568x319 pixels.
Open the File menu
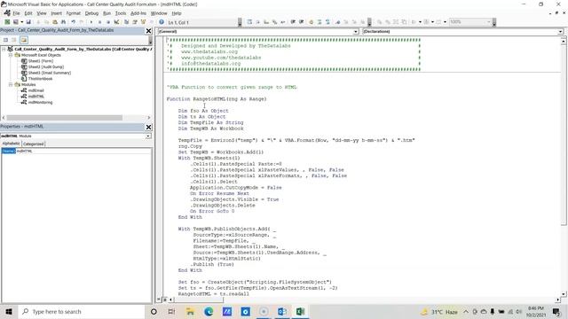(16, 13)
